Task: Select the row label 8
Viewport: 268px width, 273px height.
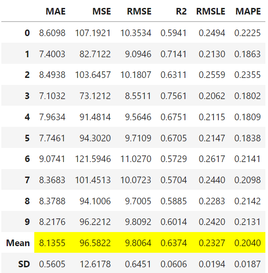Action: 27,201
